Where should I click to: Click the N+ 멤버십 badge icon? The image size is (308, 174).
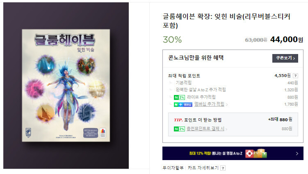tap(183, 104)
